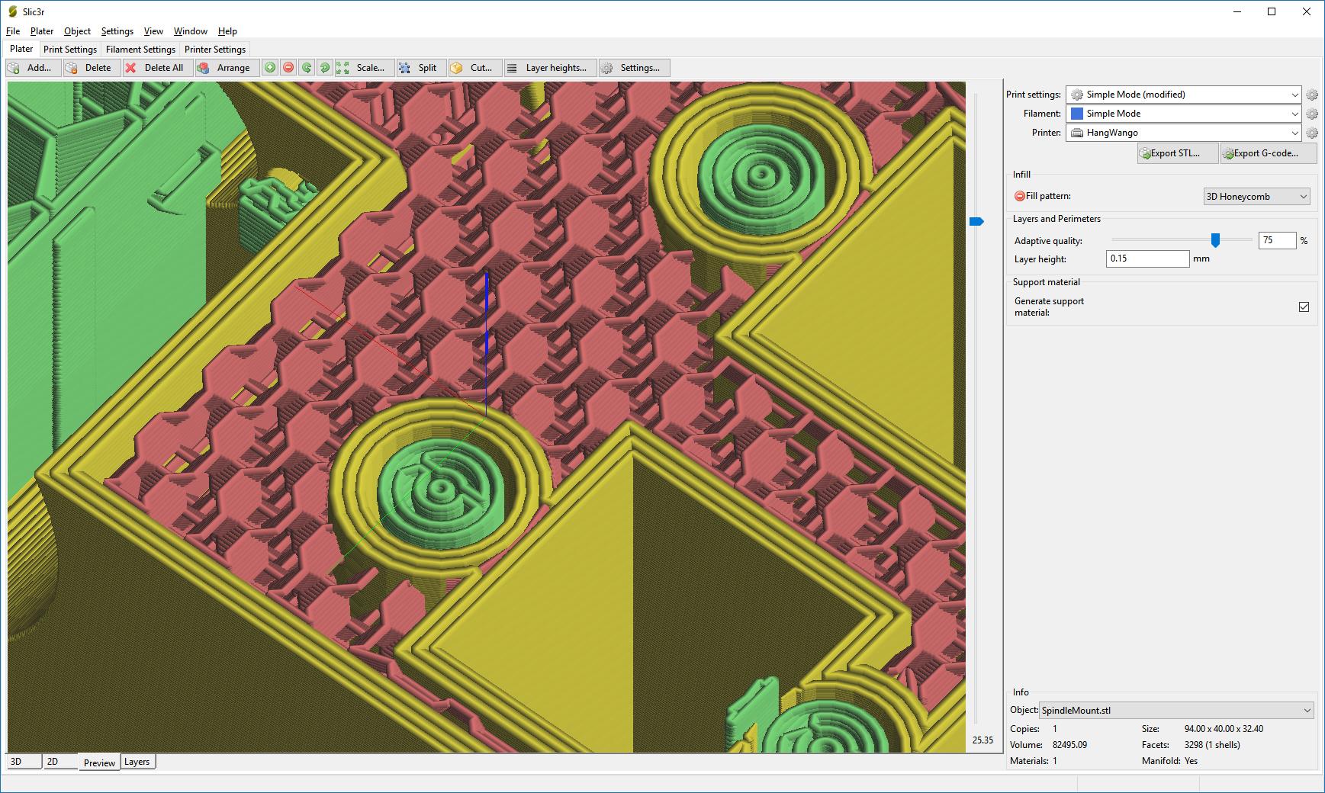This screenshot has width=1325, height=793.
Task: Open the Scale tool in the toolbar
Action: [x=365, y=68]
